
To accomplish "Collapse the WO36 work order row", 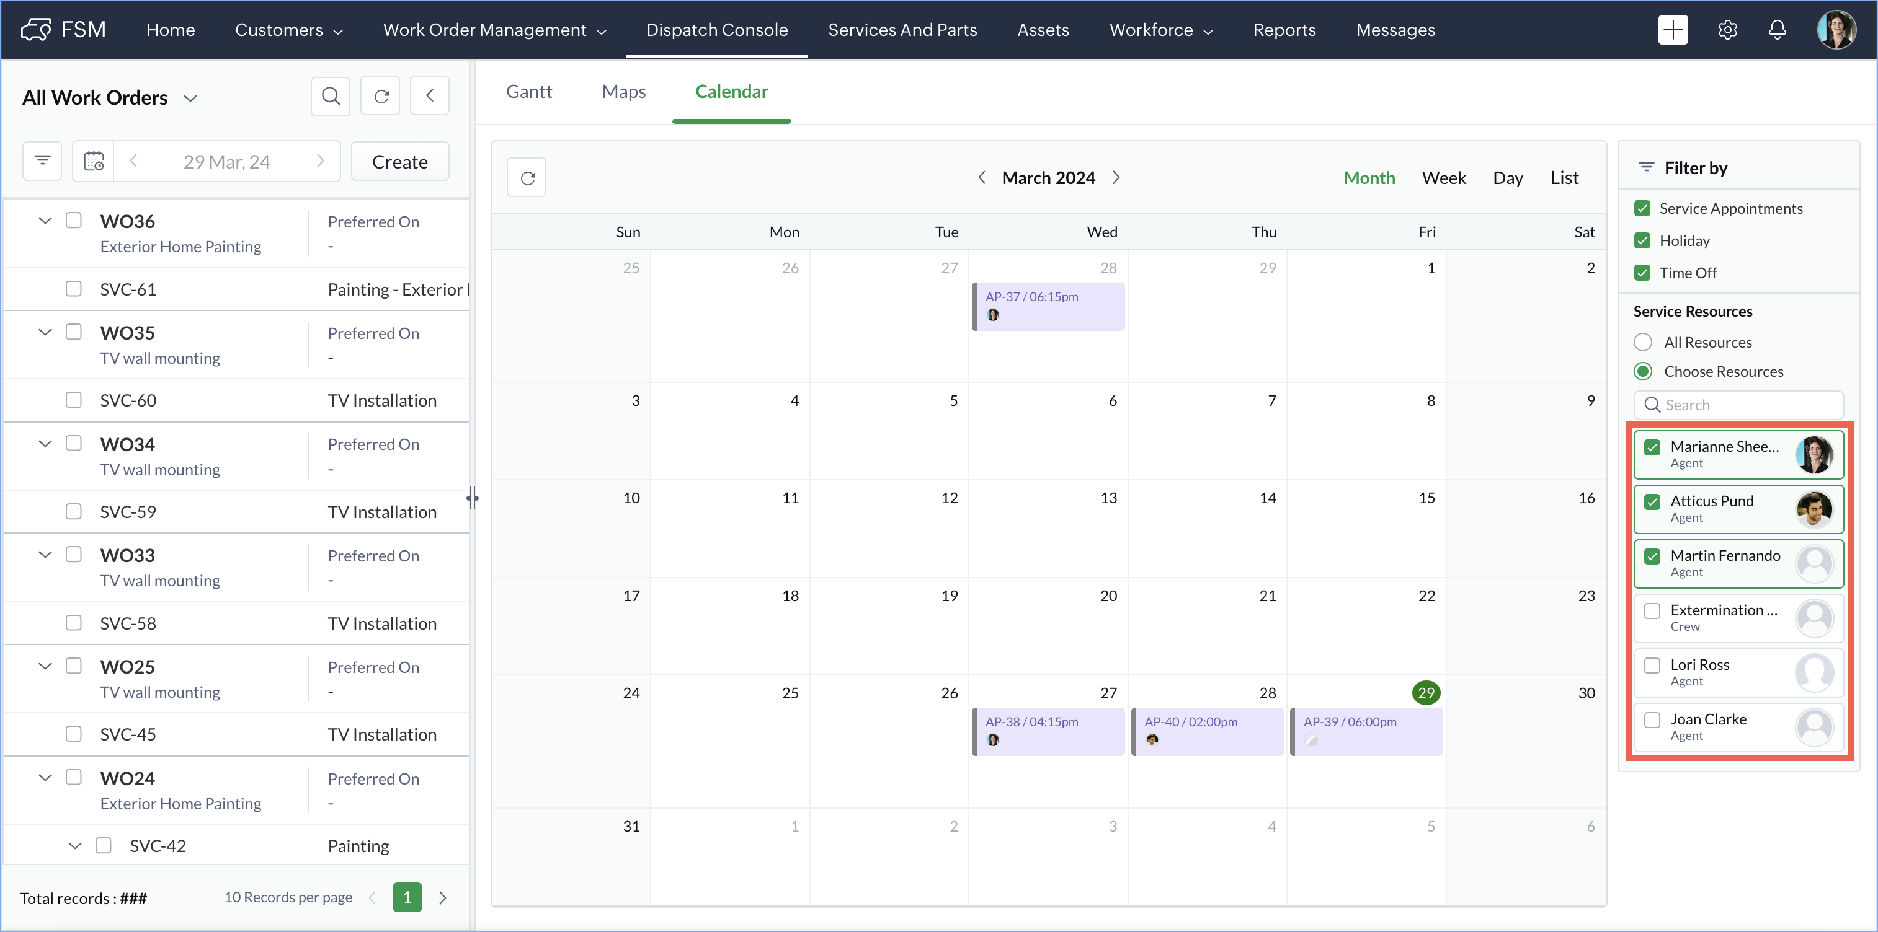I will click(x=45, y=220).
